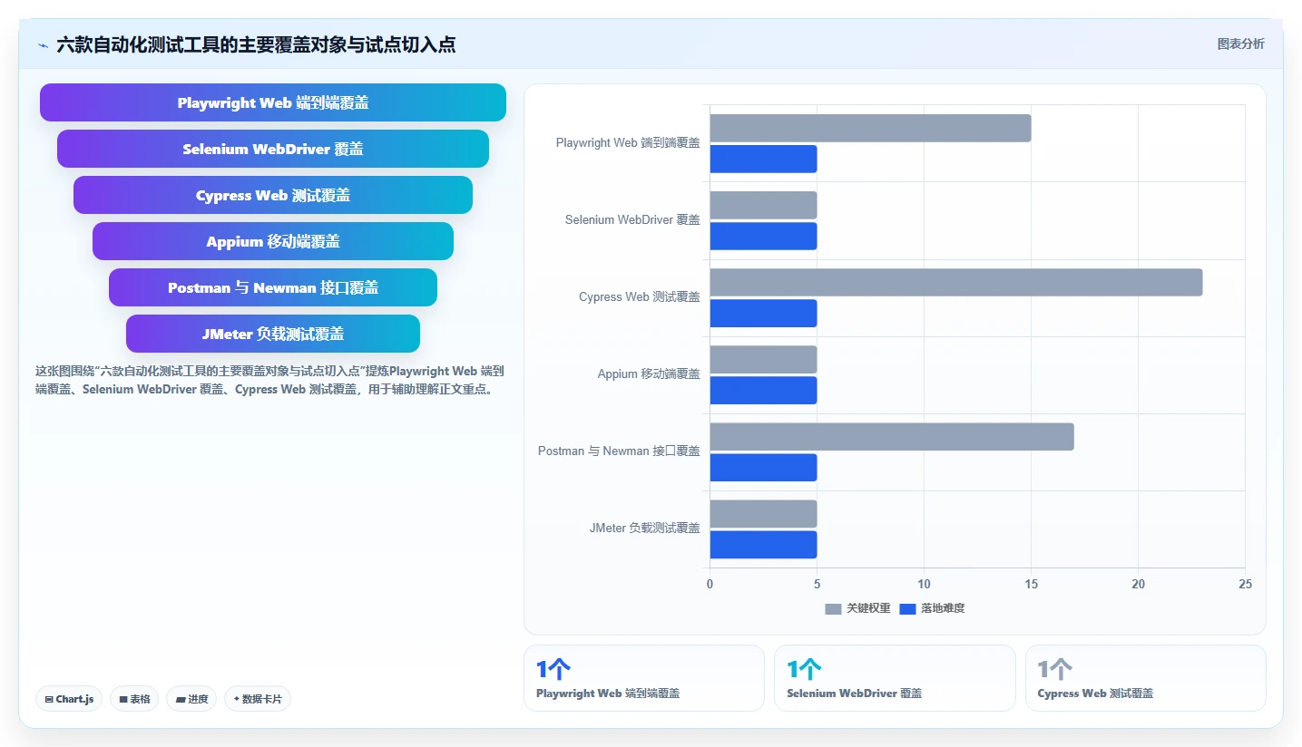
Task: Click the blue JMeter 落地难度 bar
Action: point(763,545)
